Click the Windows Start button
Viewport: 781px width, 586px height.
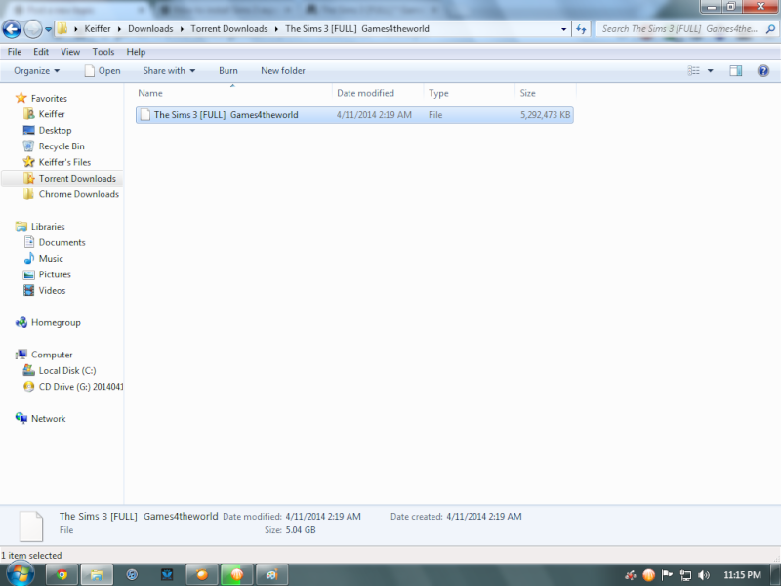coord(20,574)
